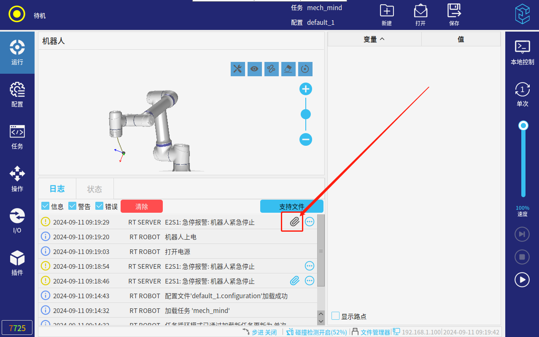
Task: Uncheck the 信息 (Info) log filter
Action: [x=46, y=206]
